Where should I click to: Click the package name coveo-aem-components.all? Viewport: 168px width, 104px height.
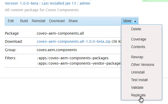[x=60, y=34]
